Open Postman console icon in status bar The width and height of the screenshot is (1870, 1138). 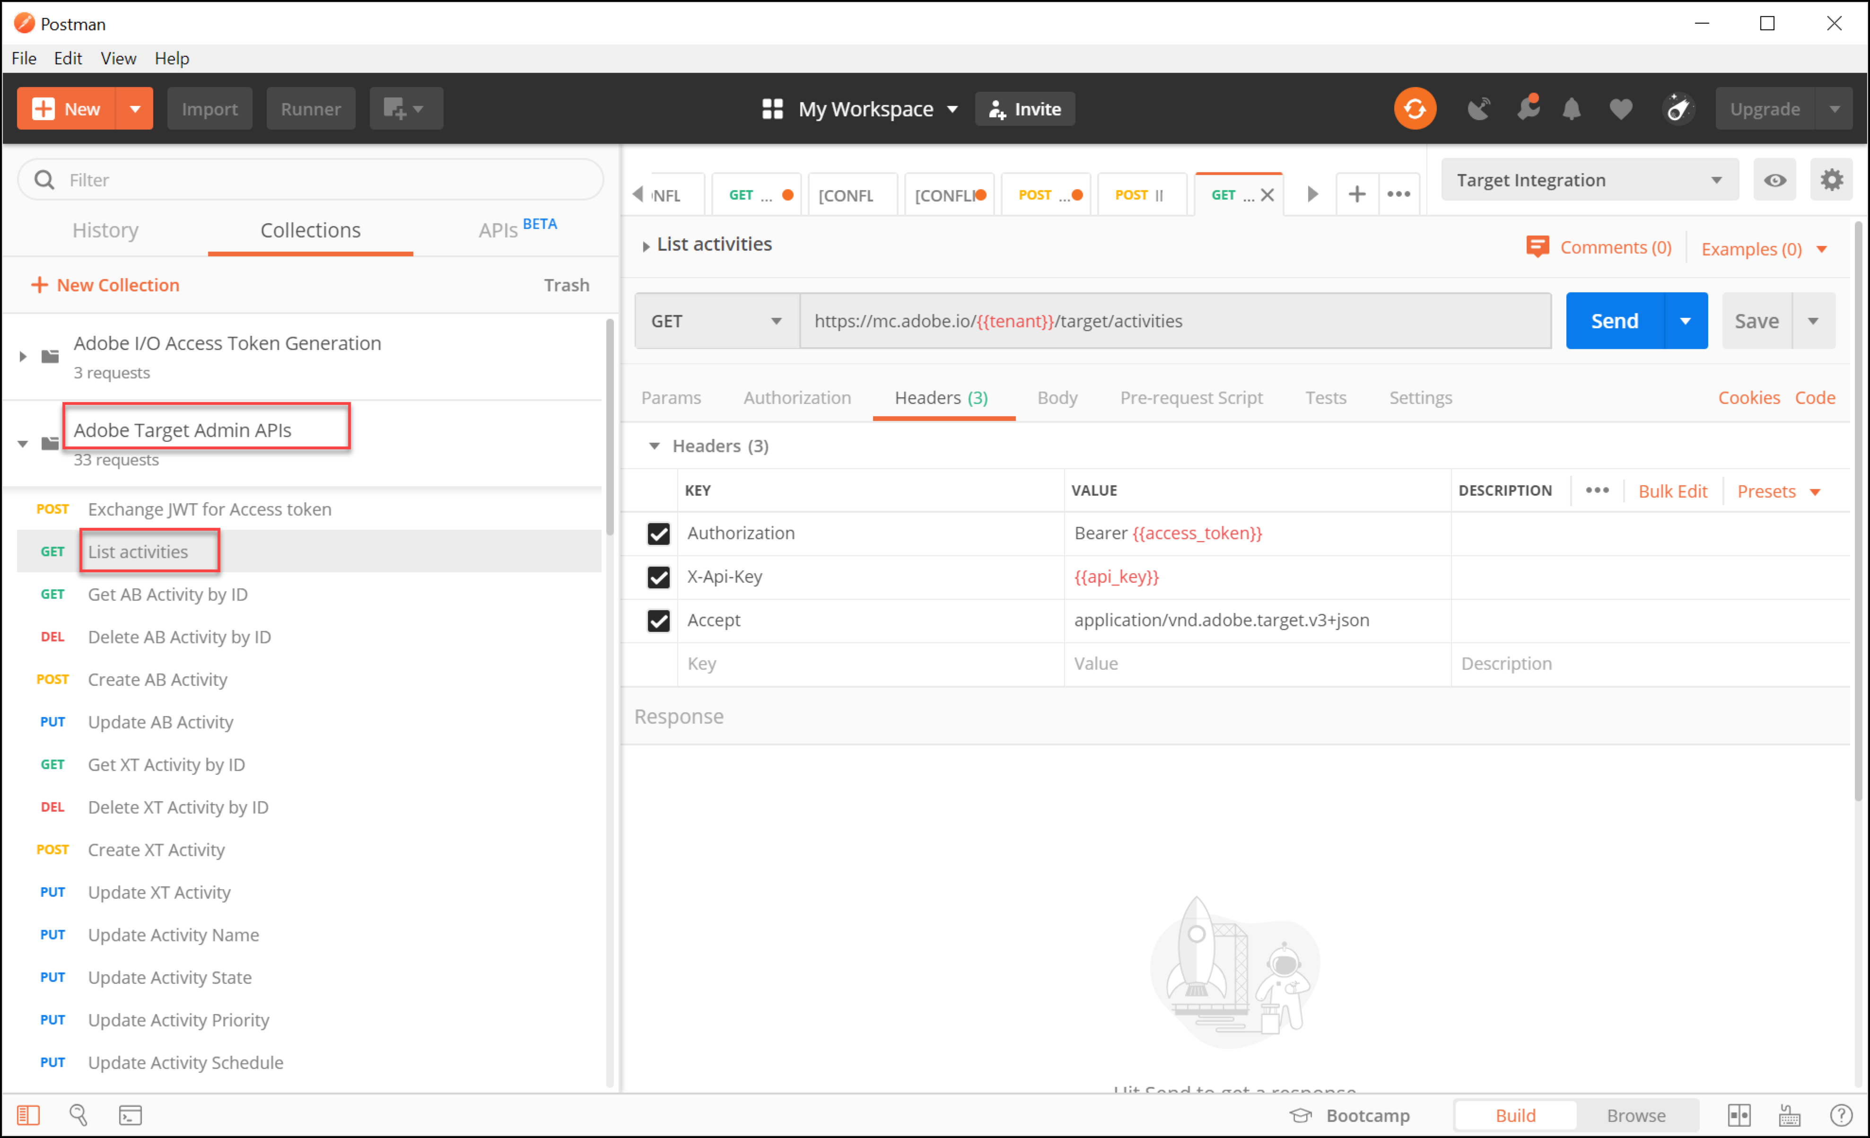pyautogui.click(x=130, y=1115)
